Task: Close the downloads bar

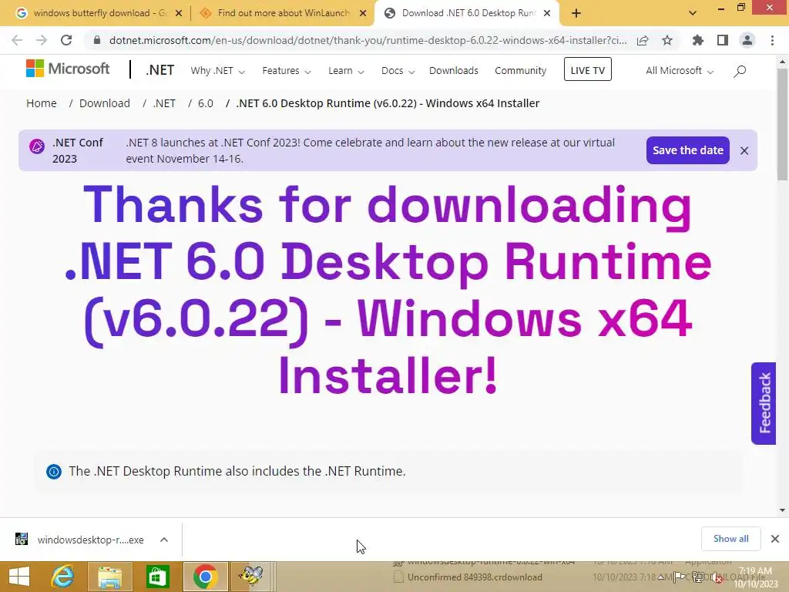Action: tap(775, 539)
